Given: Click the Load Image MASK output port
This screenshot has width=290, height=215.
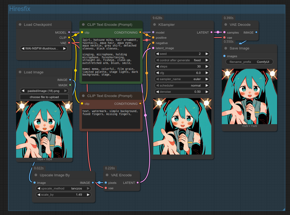Looking at the screenshot, I should pos(70,85).
